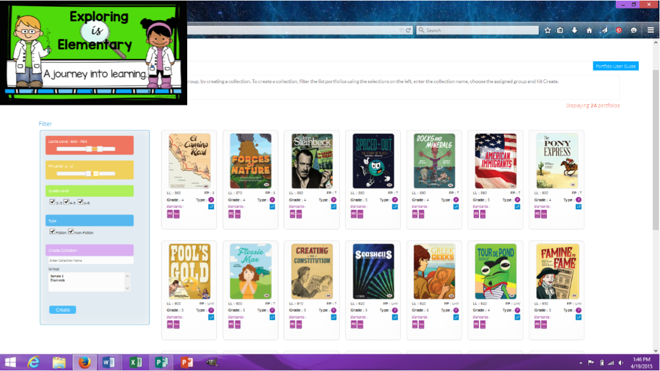Toggle the Fiction type checkbox
Screen dimensions: 660x371
tap(53, 232)
